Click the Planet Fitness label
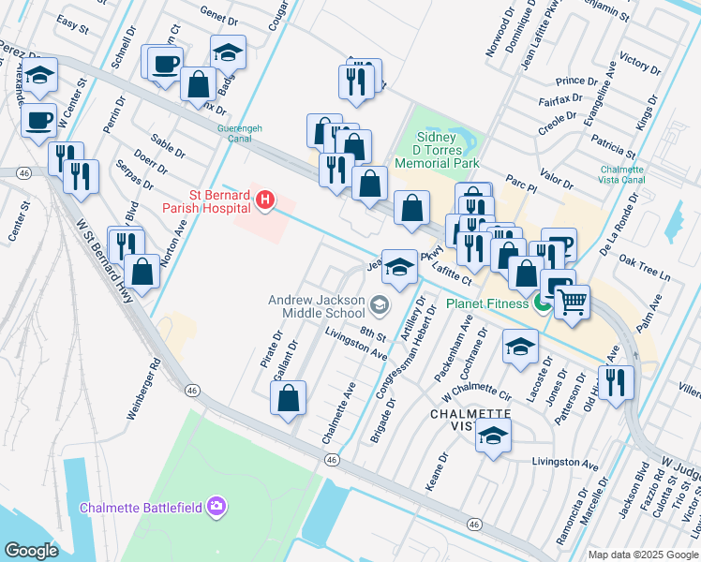This screenshot has height=562, width=701. tap(486, 303)
